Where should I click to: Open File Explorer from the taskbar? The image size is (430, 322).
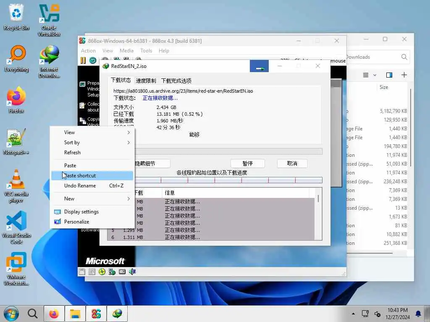tap(75, 314)
